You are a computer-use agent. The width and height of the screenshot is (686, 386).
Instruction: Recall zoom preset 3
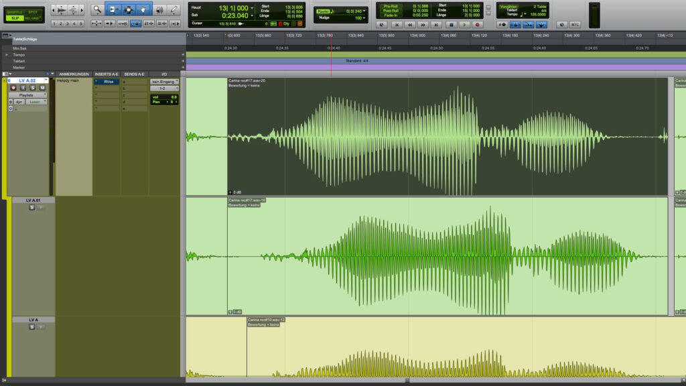(x=68, y=23)
